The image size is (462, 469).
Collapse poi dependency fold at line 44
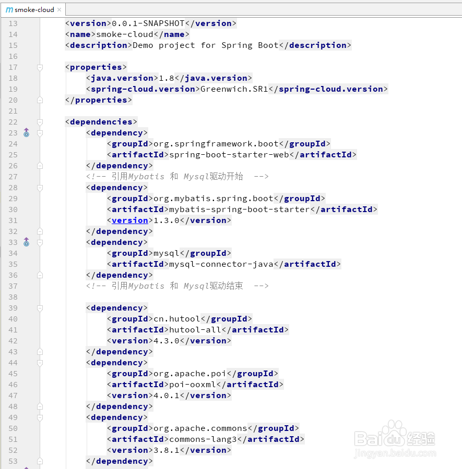40,363
